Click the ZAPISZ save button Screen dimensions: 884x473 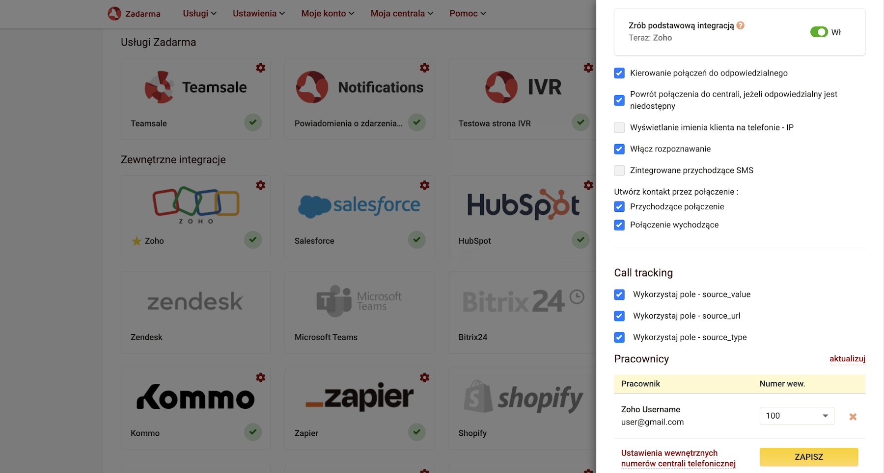(x=809, y=457)
